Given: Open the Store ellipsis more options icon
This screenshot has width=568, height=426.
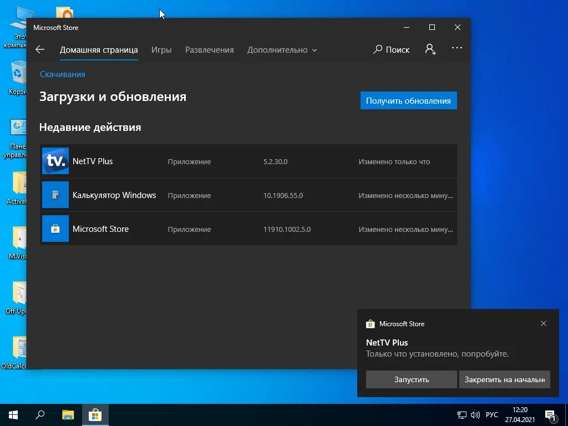Looking at the screenshot, I should pos(457,49).
